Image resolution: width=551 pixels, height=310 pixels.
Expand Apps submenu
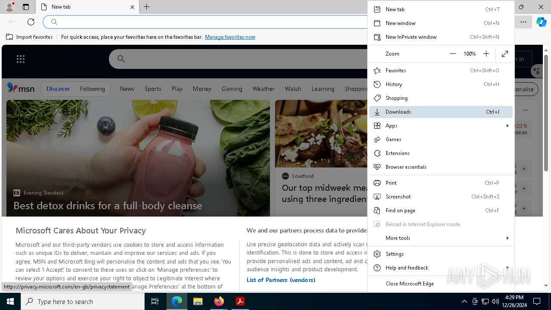441,125
